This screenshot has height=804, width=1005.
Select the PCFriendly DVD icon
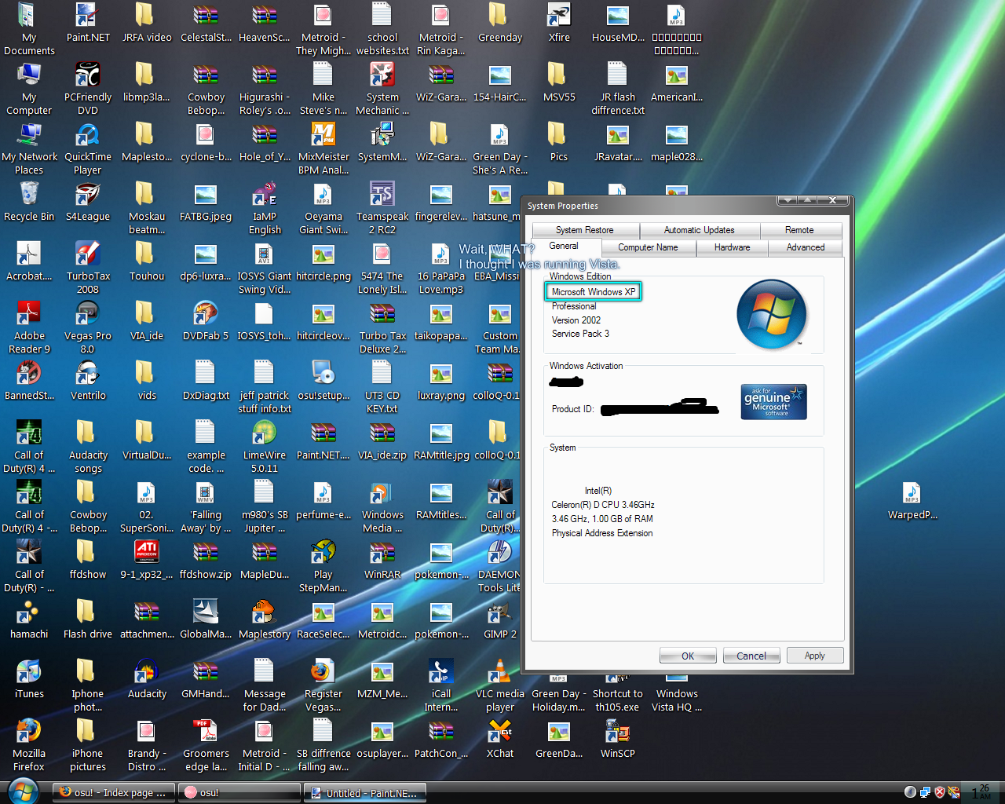pyautogui.click(x=88, y=89)
